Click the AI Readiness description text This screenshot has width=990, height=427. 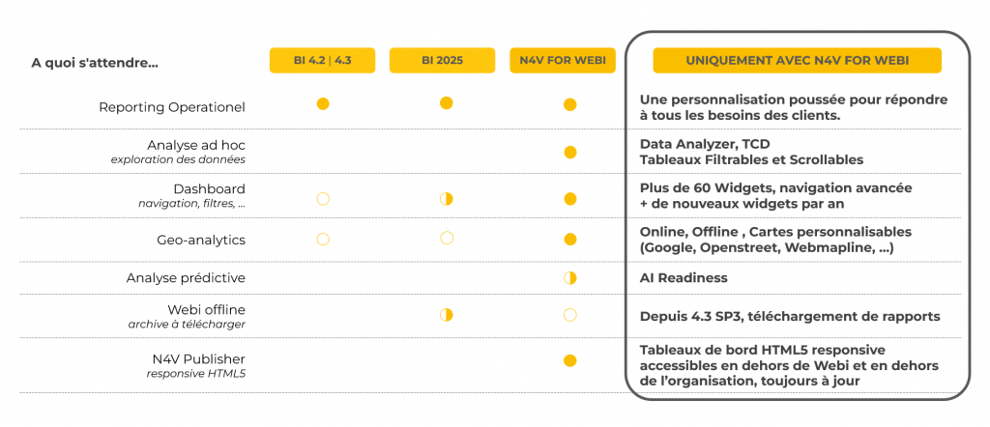683,278
